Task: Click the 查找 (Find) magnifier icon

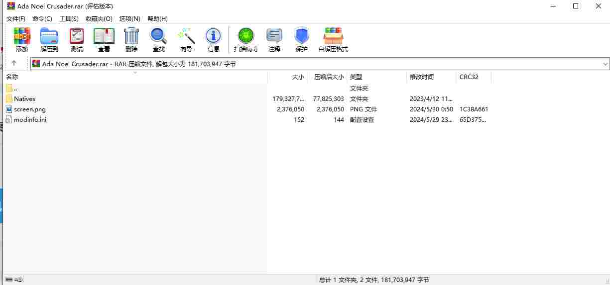Action: [159, 36]
